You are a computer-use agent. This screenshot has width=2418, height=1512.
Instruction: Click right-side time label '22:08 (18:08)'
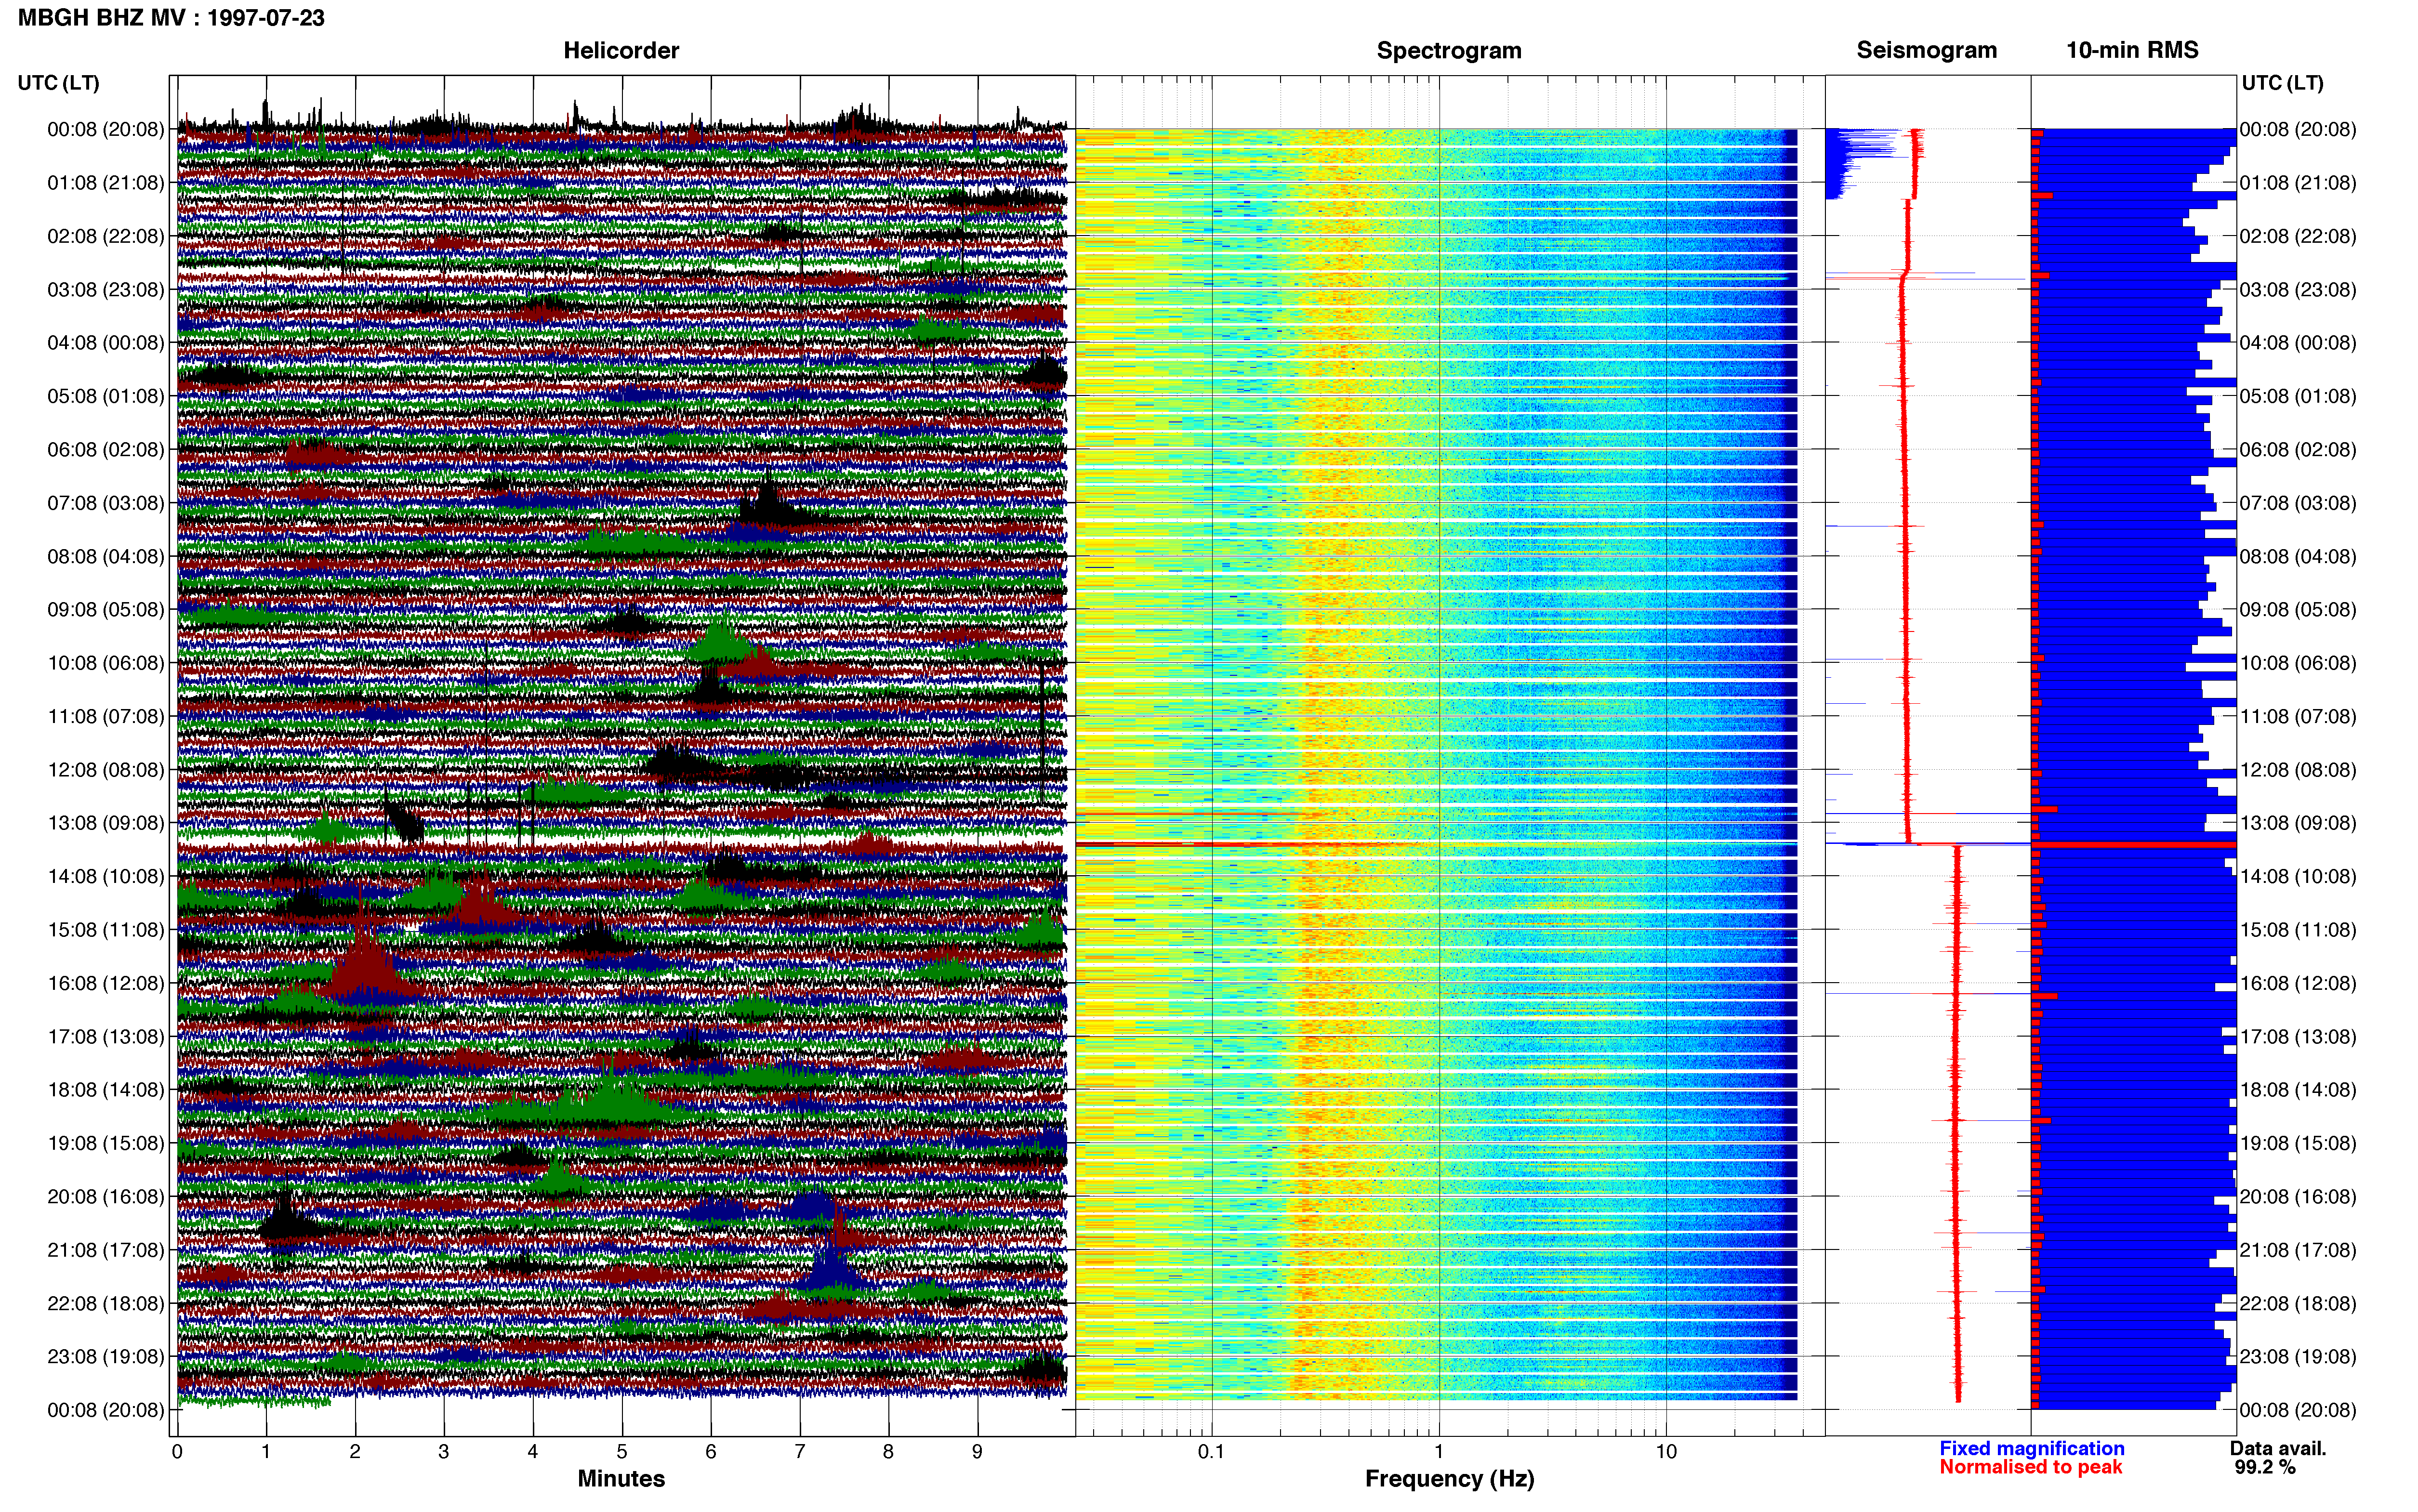click(2298, 1303)
